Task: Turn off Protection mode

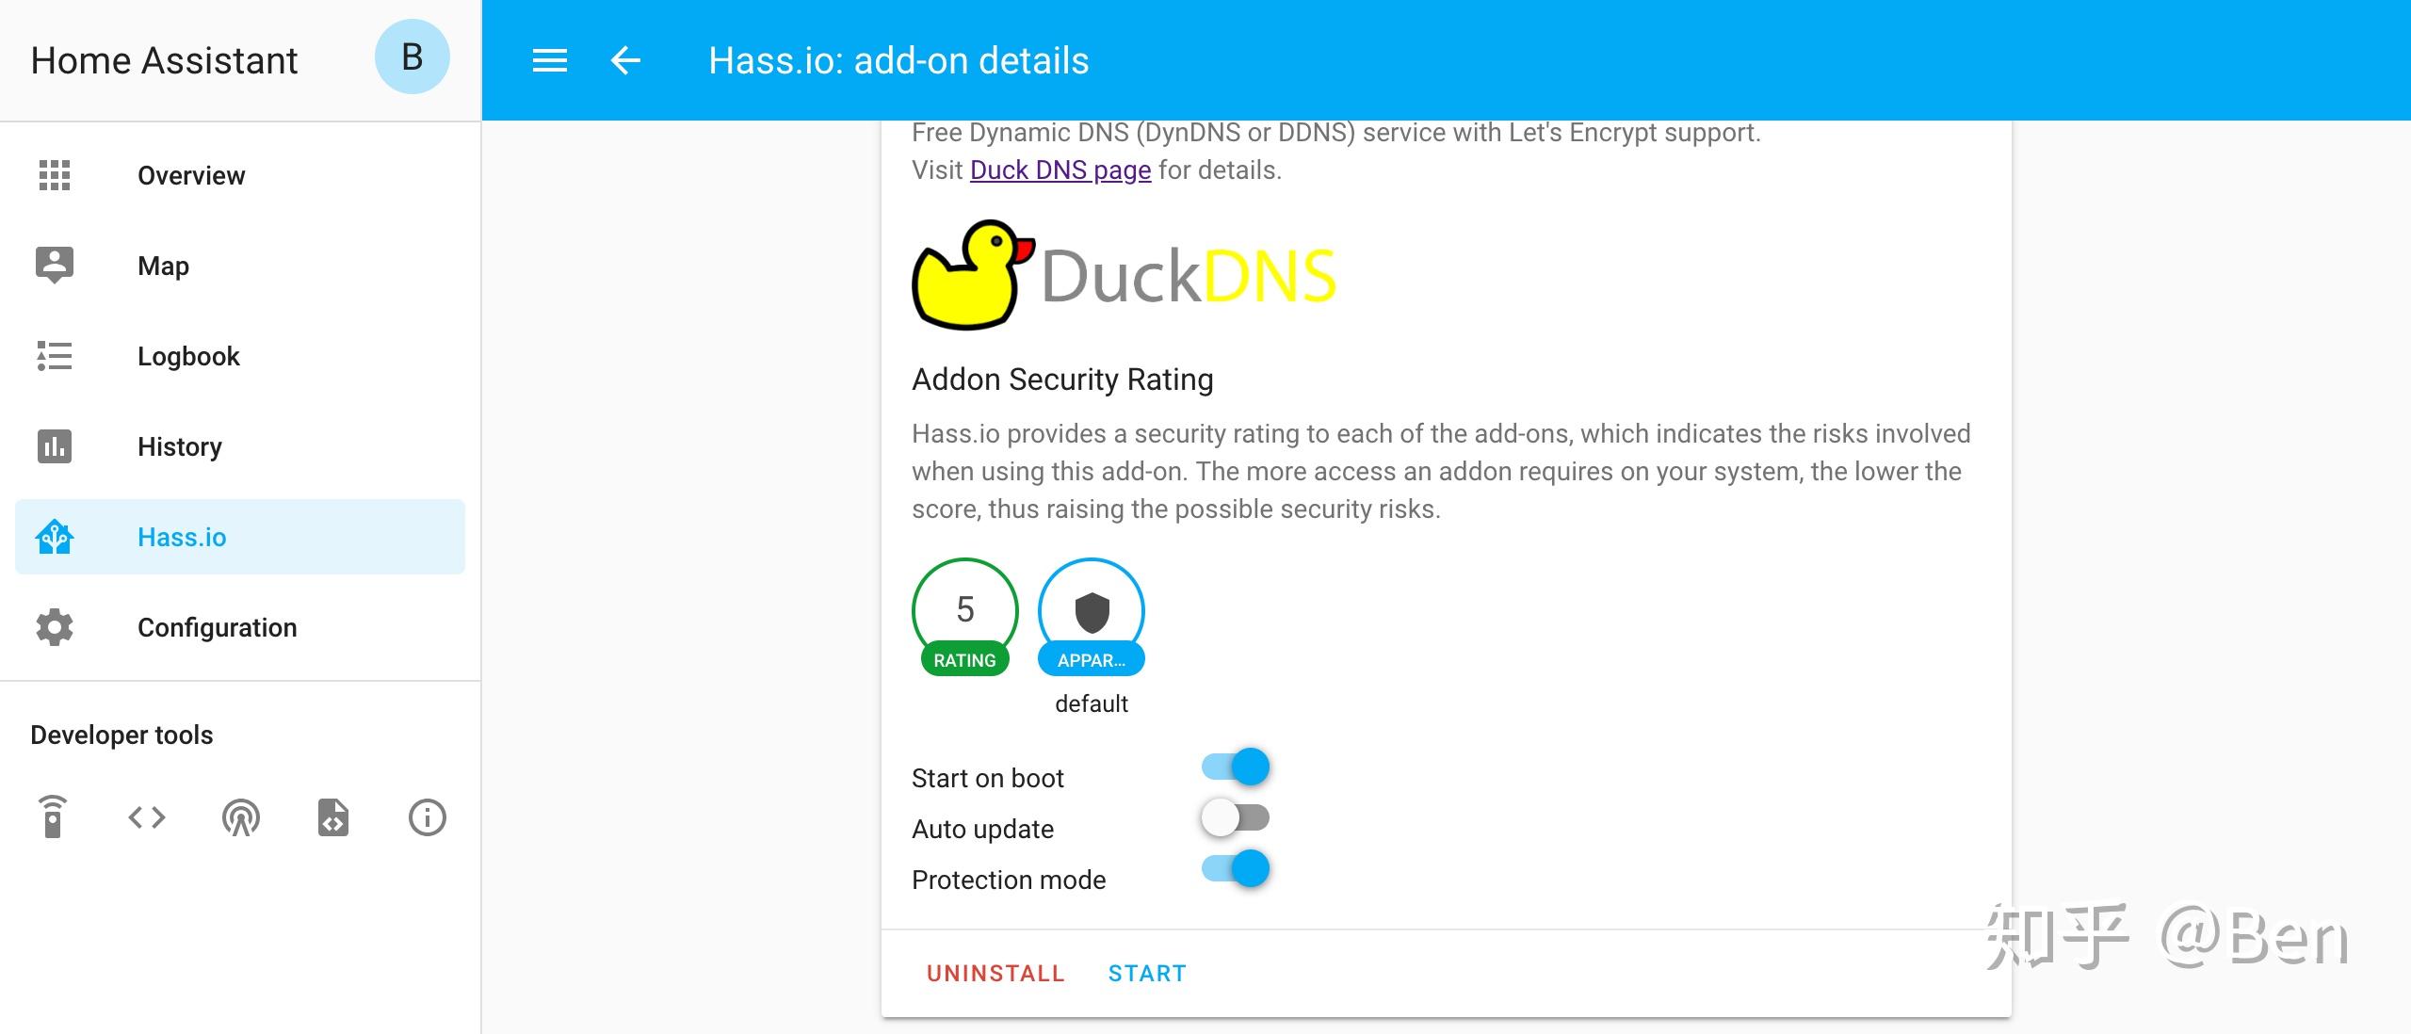Action: (x=1235, y=868)
